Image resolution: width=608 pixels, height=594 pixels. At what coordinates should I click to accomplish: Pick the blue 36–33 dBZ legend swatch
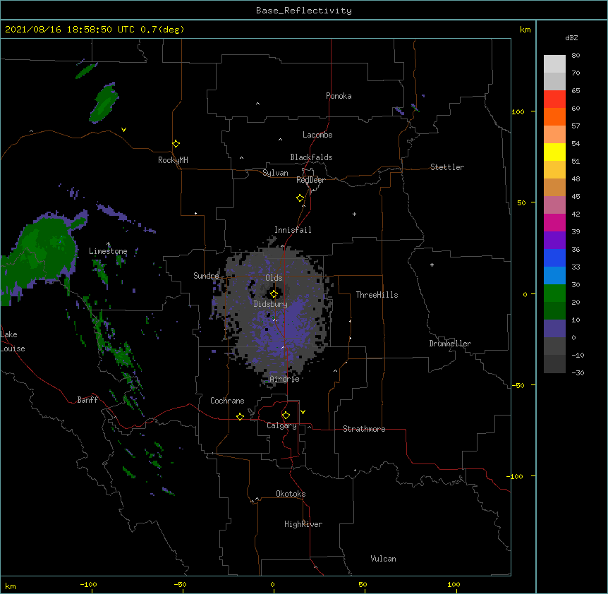tap(554, 257)
